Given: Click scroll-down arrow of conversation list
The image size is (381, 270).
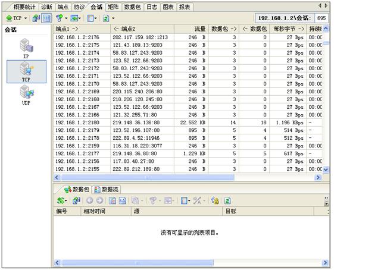Looking at the screenshot, I should [325, 169].
